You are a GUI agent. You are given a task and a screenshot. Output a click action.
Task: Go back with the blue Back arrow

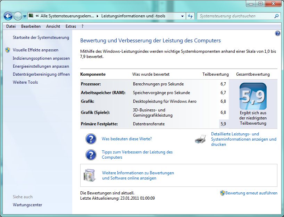(x=8, y=16)
